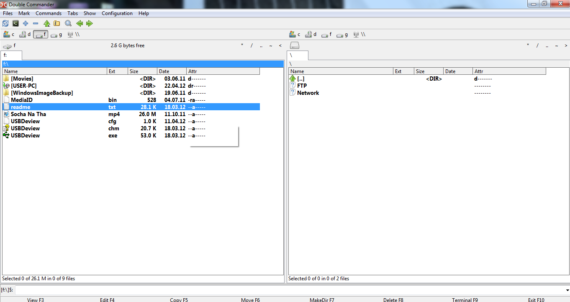Click the Socha Na Tha video icon
This screenshot has height=302, width=570.
coord(6,114)
